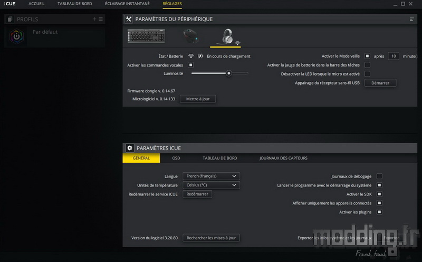Enable Journaux de débogage checkbox

(379, 176)
